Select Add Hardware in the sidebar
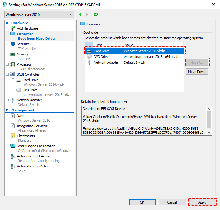Screen dimensions: 220x210 28,28
